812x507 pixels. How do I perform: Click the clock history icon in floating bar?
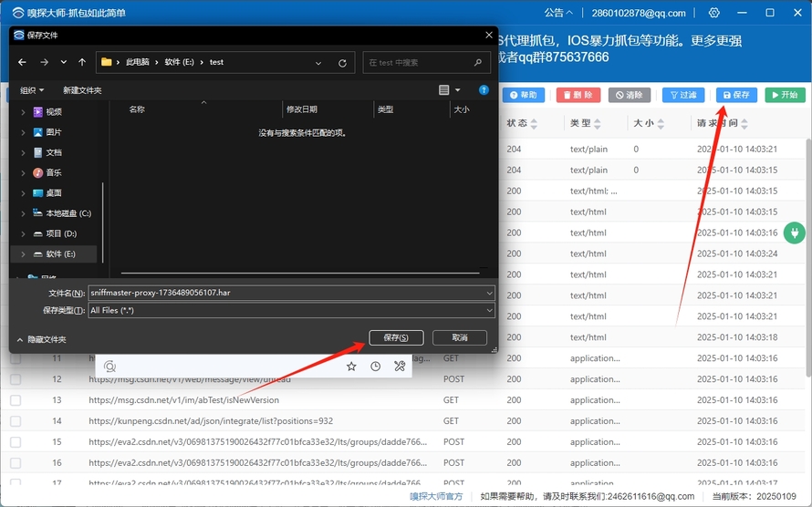click(376, 366)
